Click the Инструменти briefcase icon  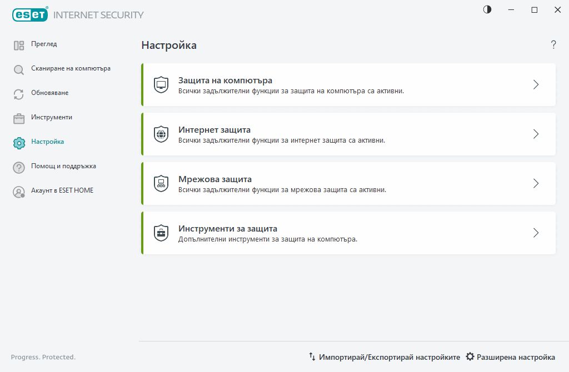coord(19,119)
